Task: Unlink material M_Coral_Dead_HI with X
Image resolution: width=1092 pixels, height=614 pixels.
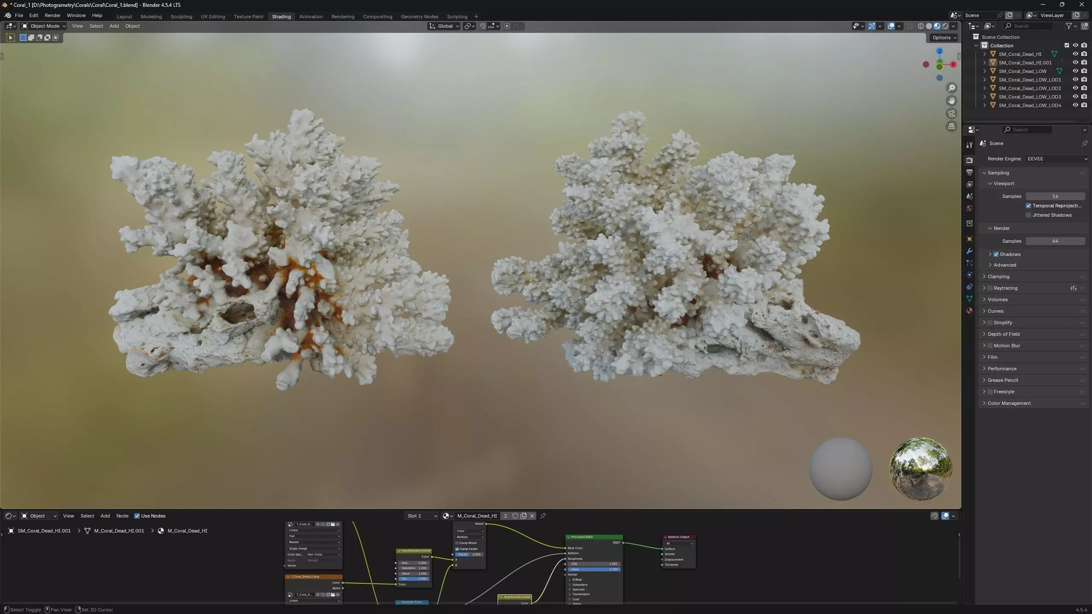Action: tap(532, 516)
